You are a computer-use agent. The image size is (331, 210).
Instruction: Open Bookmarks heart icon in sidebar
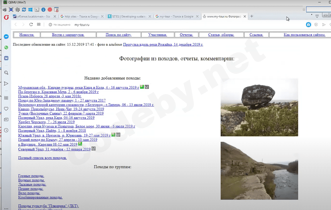6,109
